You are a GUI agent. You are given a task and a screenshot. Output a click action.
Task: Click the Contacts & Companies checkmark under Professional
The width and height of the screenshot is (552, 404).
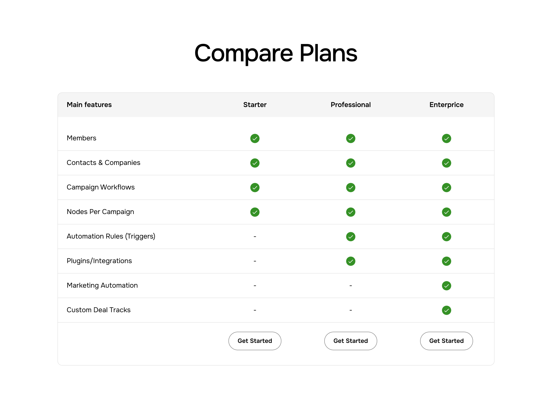point(350,163)
